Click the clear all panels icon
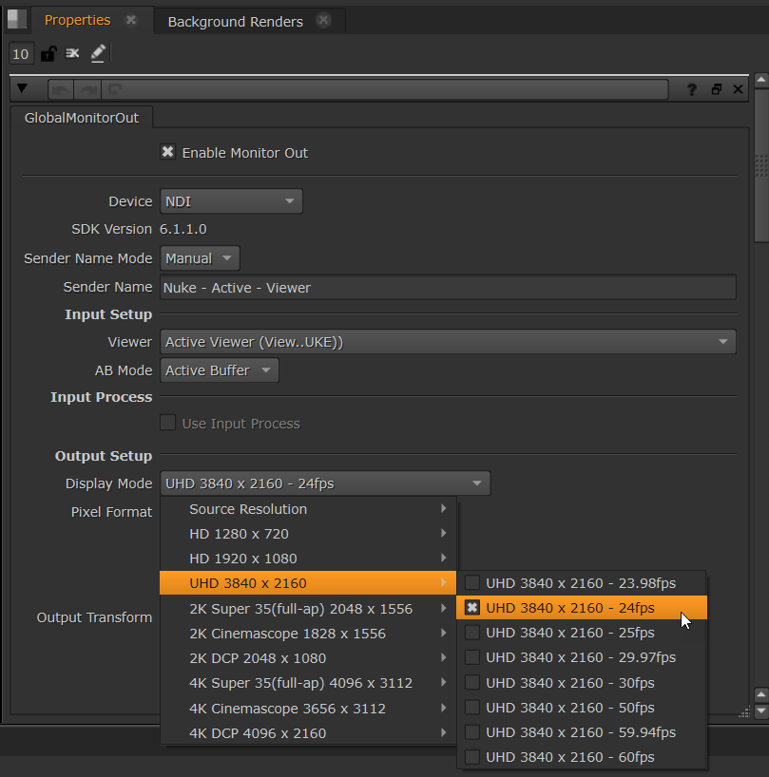This screenshot has height=777, width=769. point(72,54)
